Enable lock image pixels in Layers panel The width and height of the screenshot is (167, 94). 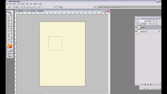141,24
